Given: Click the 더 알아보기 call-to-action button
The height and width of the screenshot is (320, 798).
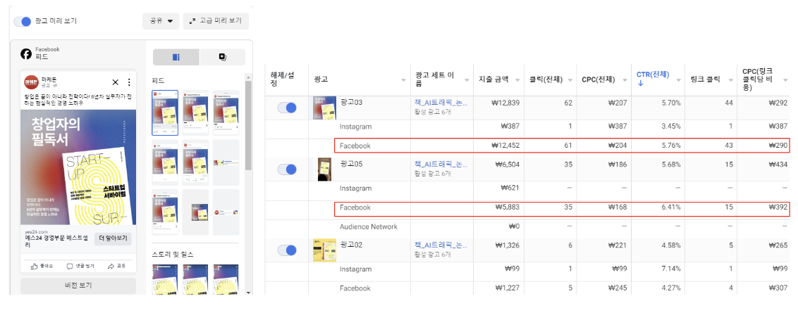Looking at the screenshot, I should point(113,238).
